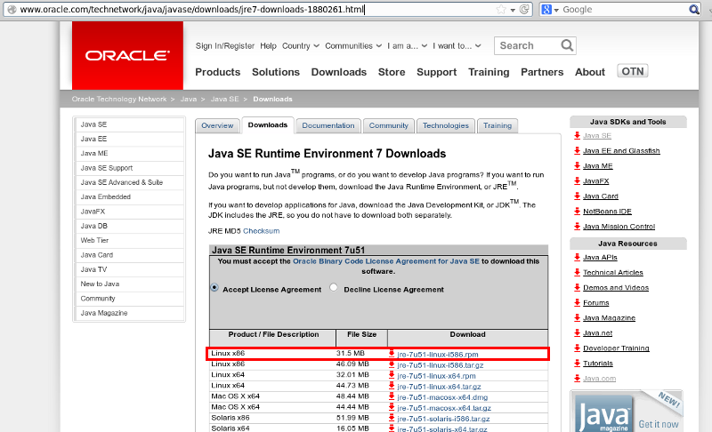The width and height of the screenshot is (712, 432).
Task: Switch to the Training tab
Action: [498, 125]
